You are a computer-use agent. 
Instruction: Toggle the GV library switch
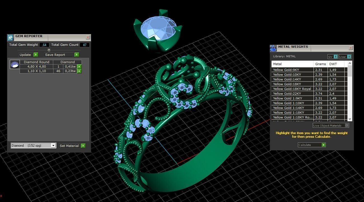(x=333, y=57)
